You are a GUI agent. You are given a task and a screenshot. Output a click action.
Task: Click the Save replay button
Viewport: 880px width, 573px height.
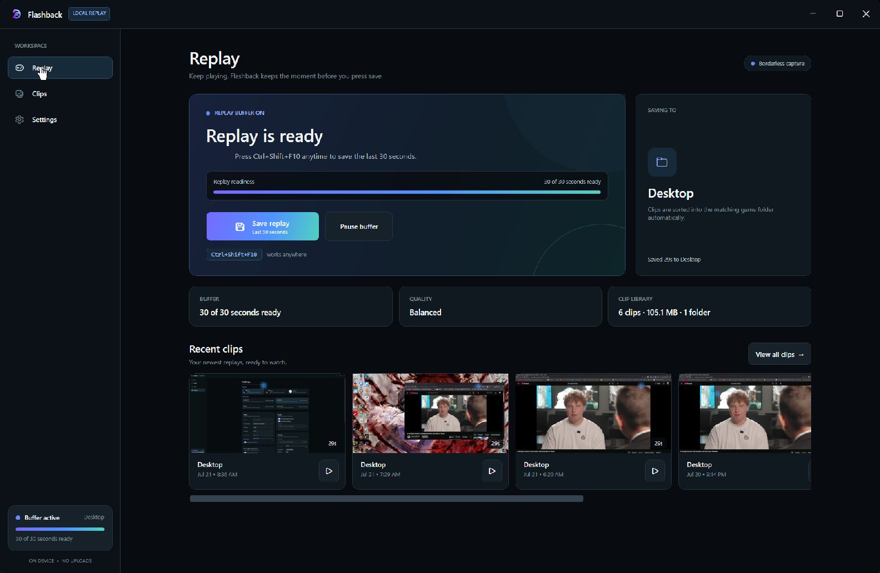(263, 226)
